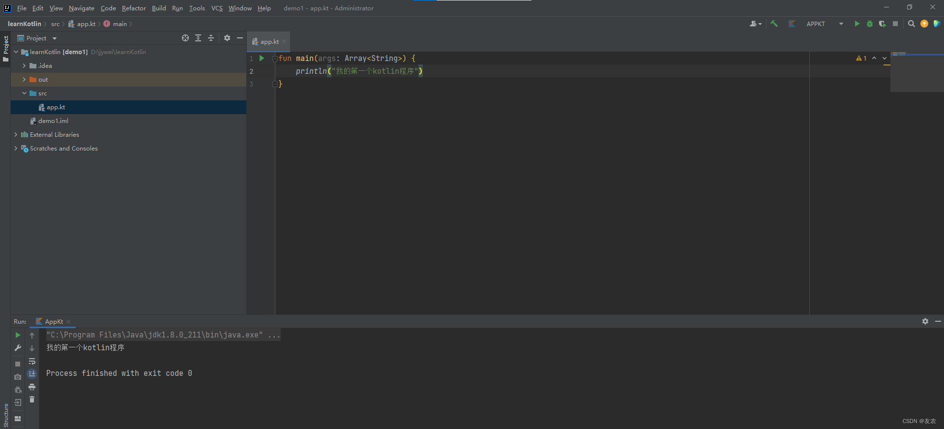Close the app.kt editor tab

pos(284,42)
